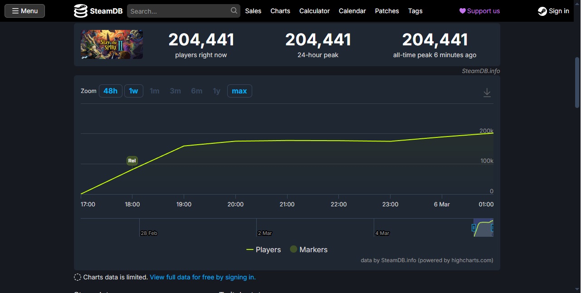Click the dashed circle limited data icon
The height and width of the screenshot is (293, 581).
(78, 277)
